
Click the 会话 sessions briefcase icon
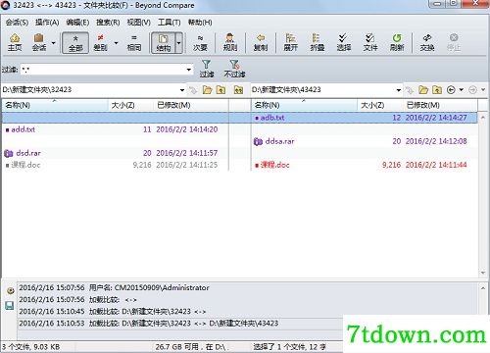tap(39, 42)
